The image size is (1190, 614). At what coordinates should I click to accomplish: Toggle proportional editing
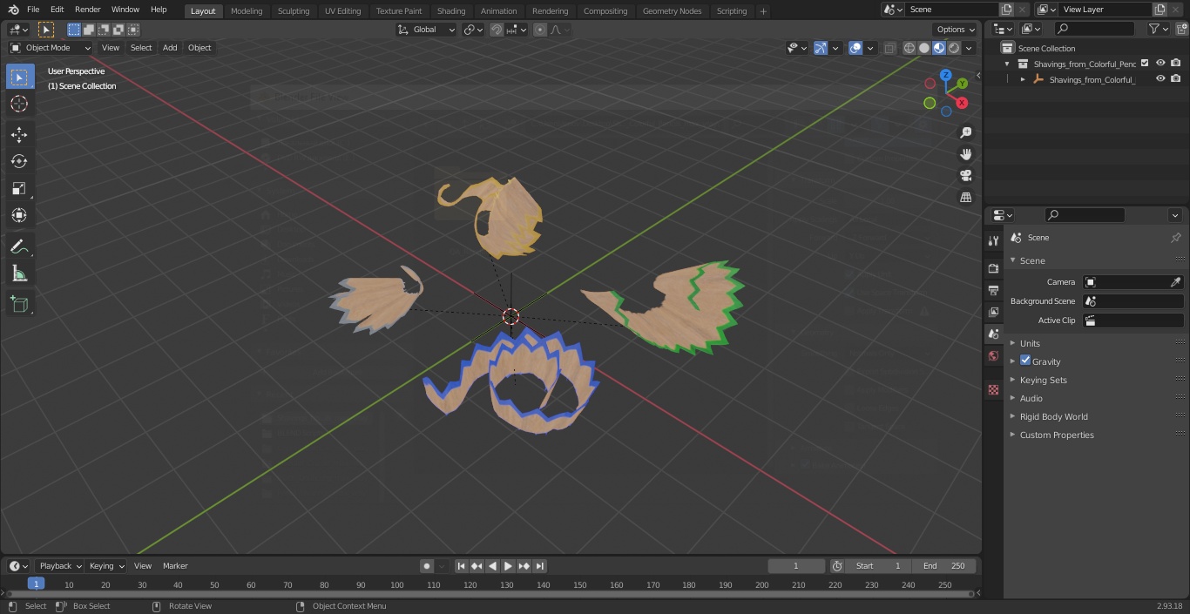click(540, 30)
